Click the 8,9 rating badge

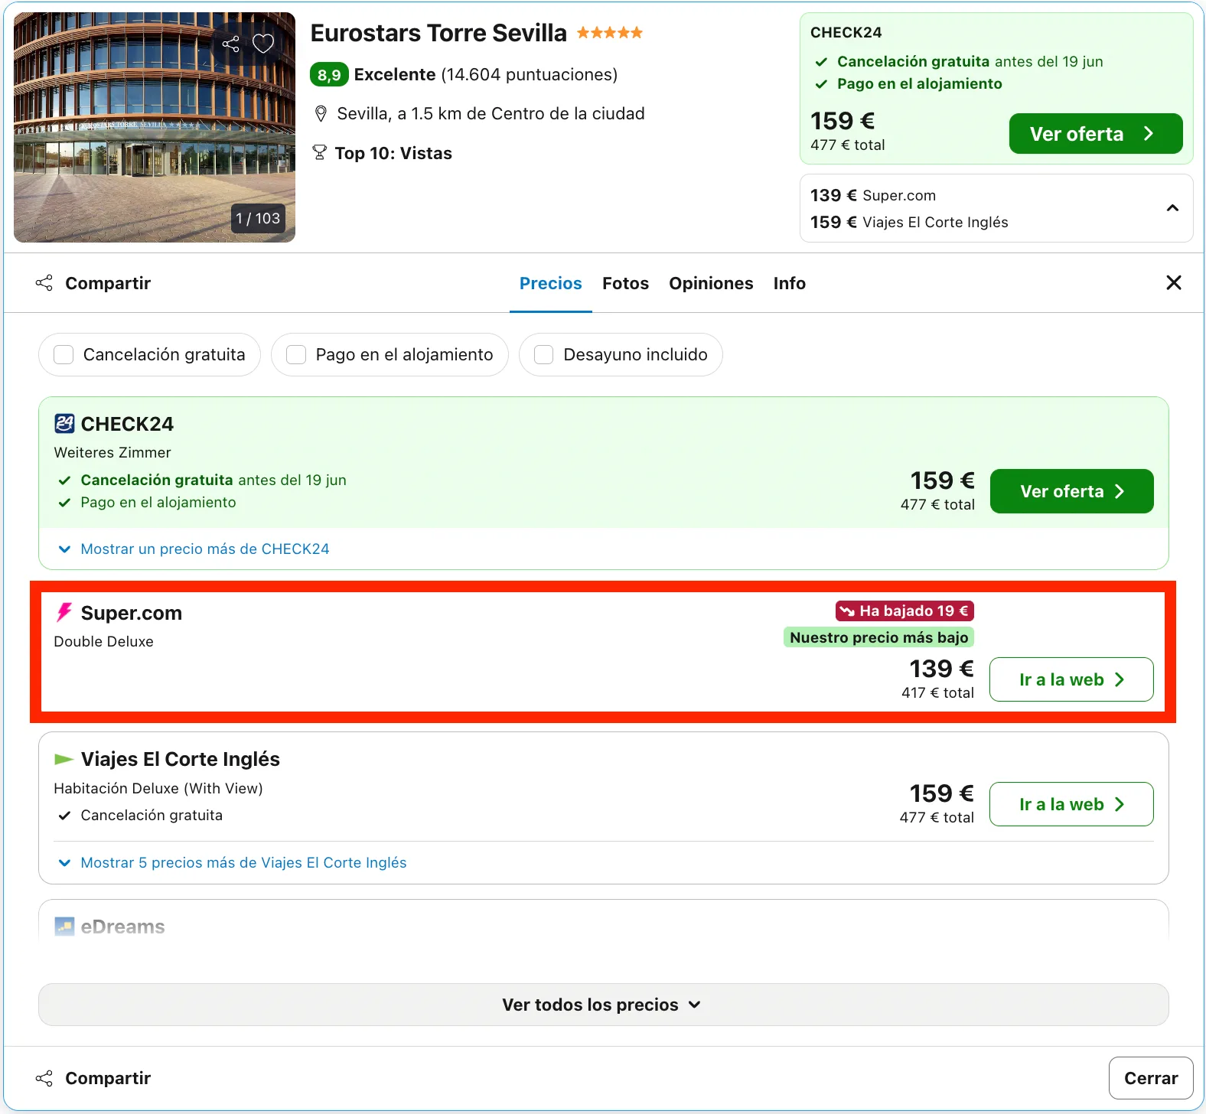tap(329, 75)
